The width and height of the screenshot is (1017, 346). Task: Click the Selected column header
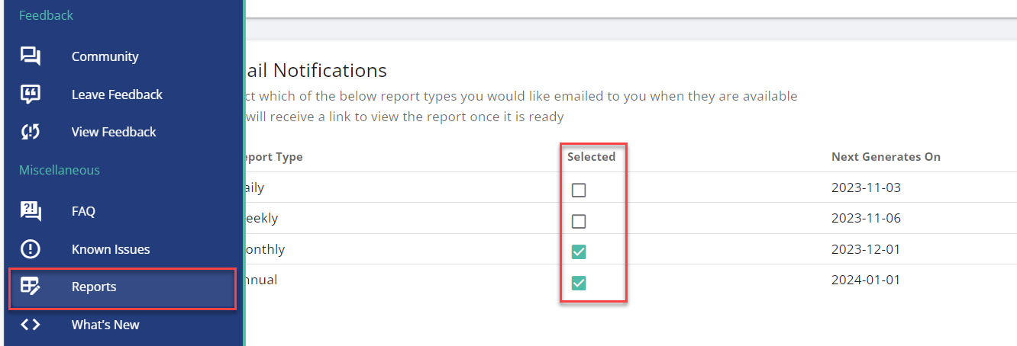[x=591, y=157]
